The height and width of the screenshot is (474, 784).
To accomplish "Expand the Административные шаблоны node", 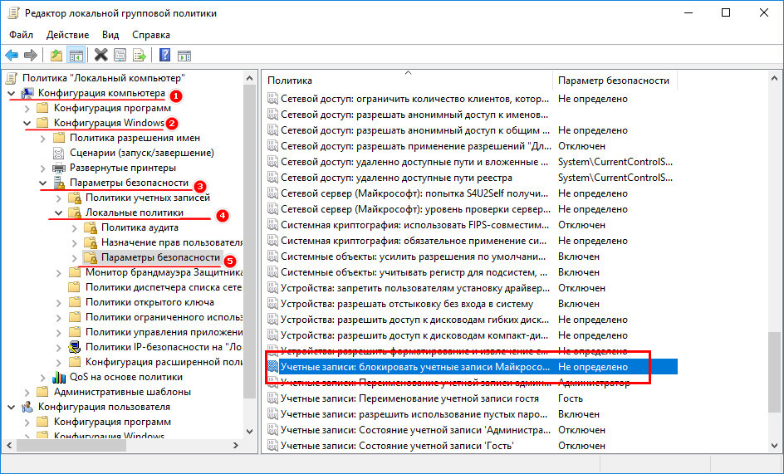I will [27, 392].
